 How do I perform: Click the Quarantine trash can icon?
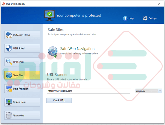(x=9, y=115)
